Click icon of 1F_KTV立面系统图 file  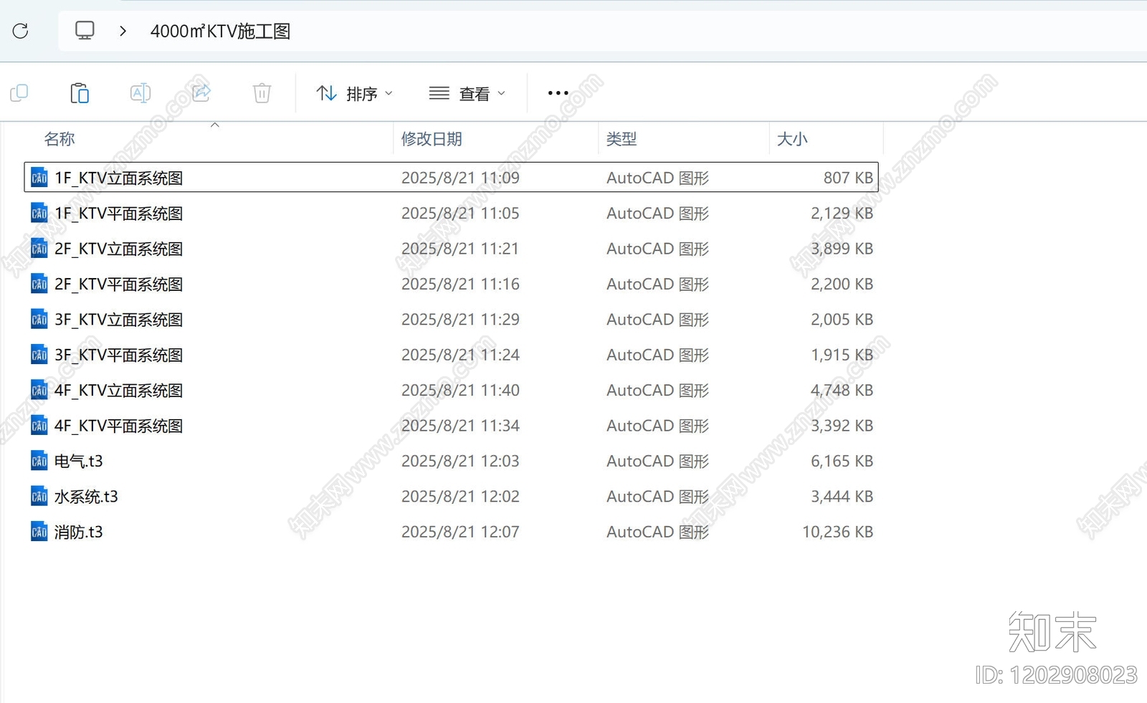pos(39,178)
